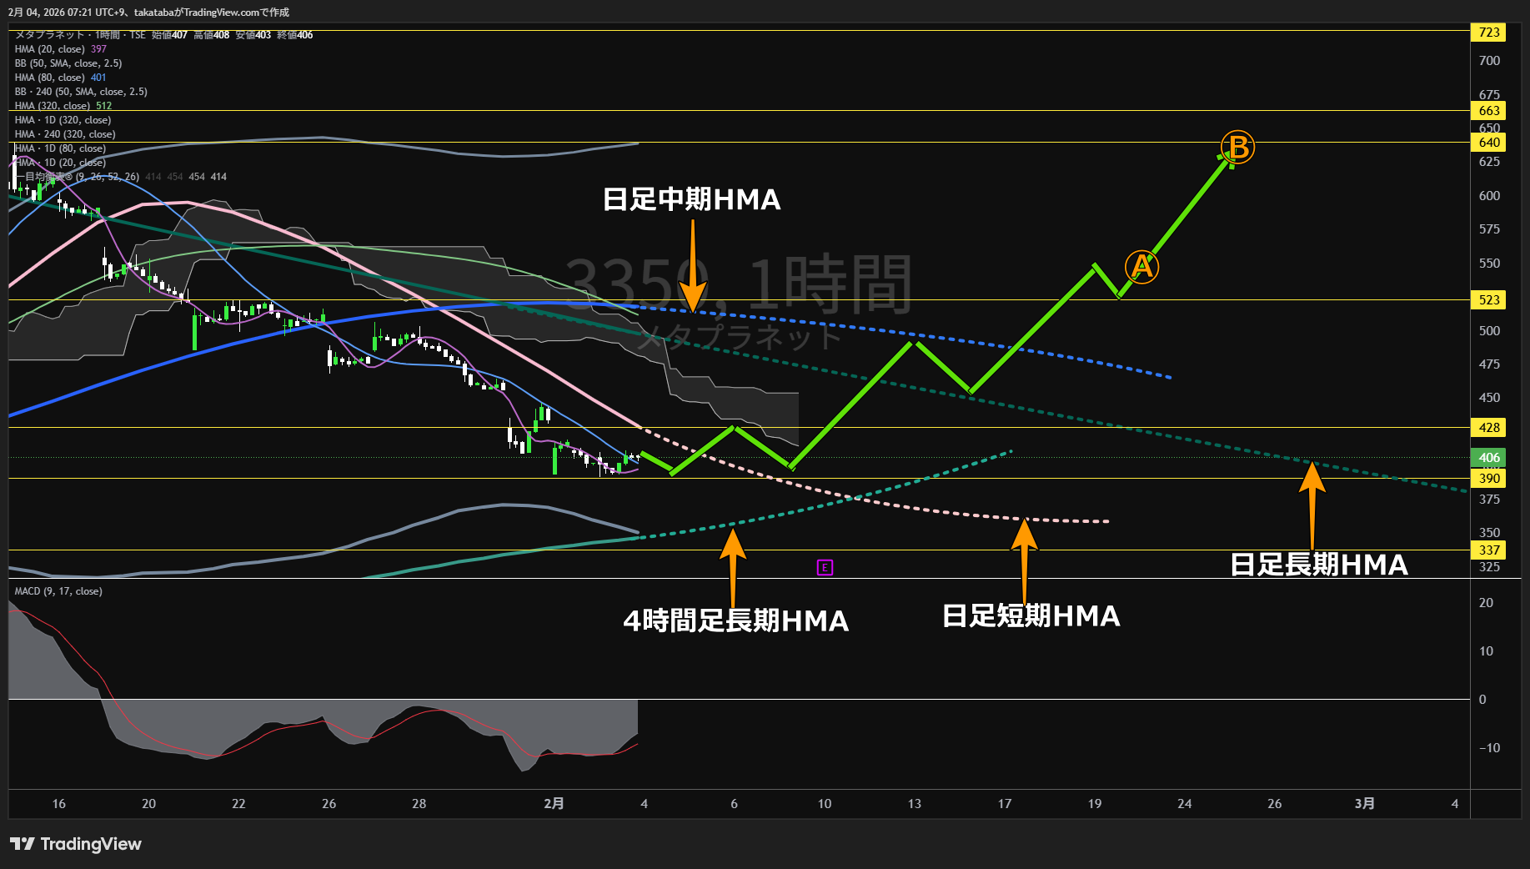Click MACD scale value −10
The image size is (1530, 869).
[1489, 748]
